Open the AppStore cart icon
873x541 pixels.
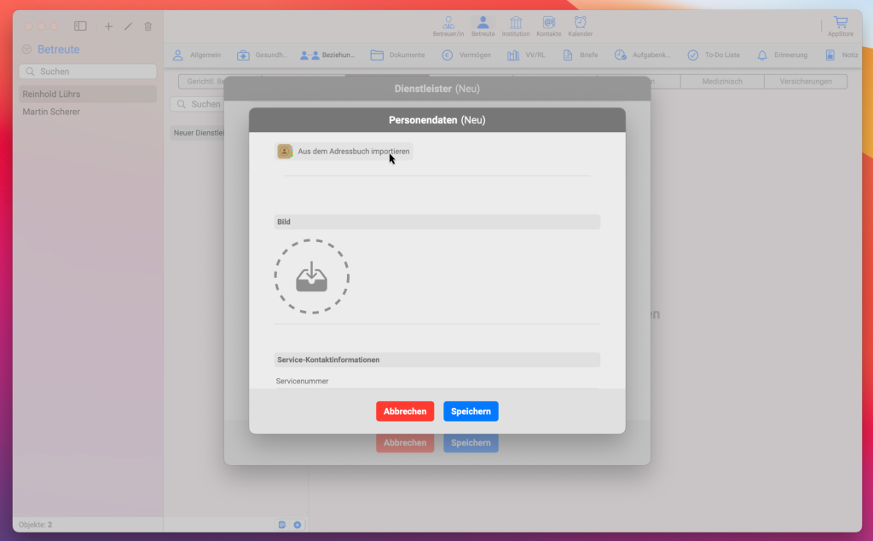(x=840, y=26)
